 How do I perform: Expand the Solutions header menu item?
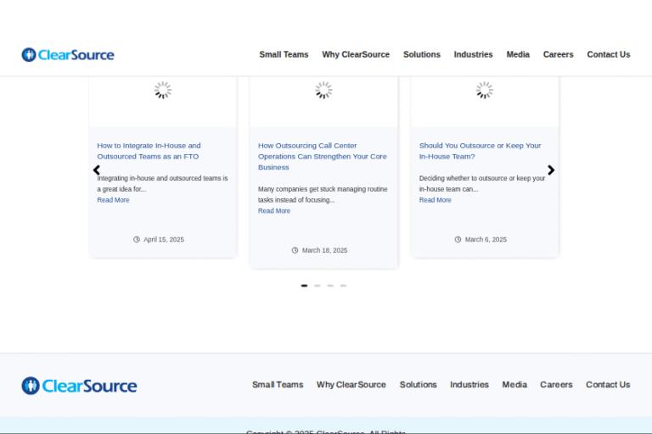tap(421, 54)
